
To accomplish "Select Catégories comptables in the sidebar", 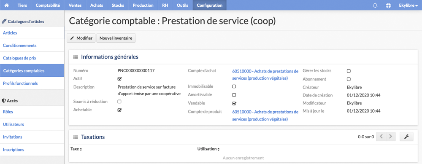I will tap(32, 71).
